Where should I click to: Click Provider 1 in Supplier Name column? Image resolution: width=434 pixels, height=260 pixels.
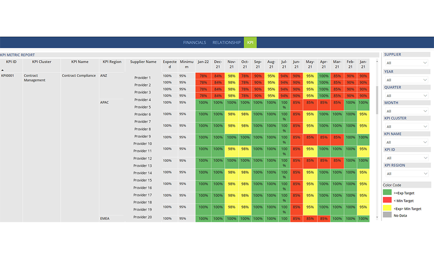pyautogui.click(x=143, y=77)
